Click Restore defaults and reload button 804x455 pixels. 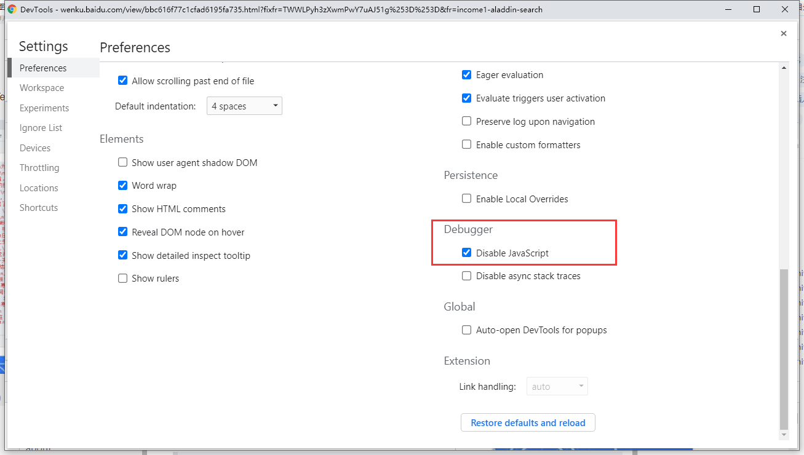(528, 422)
